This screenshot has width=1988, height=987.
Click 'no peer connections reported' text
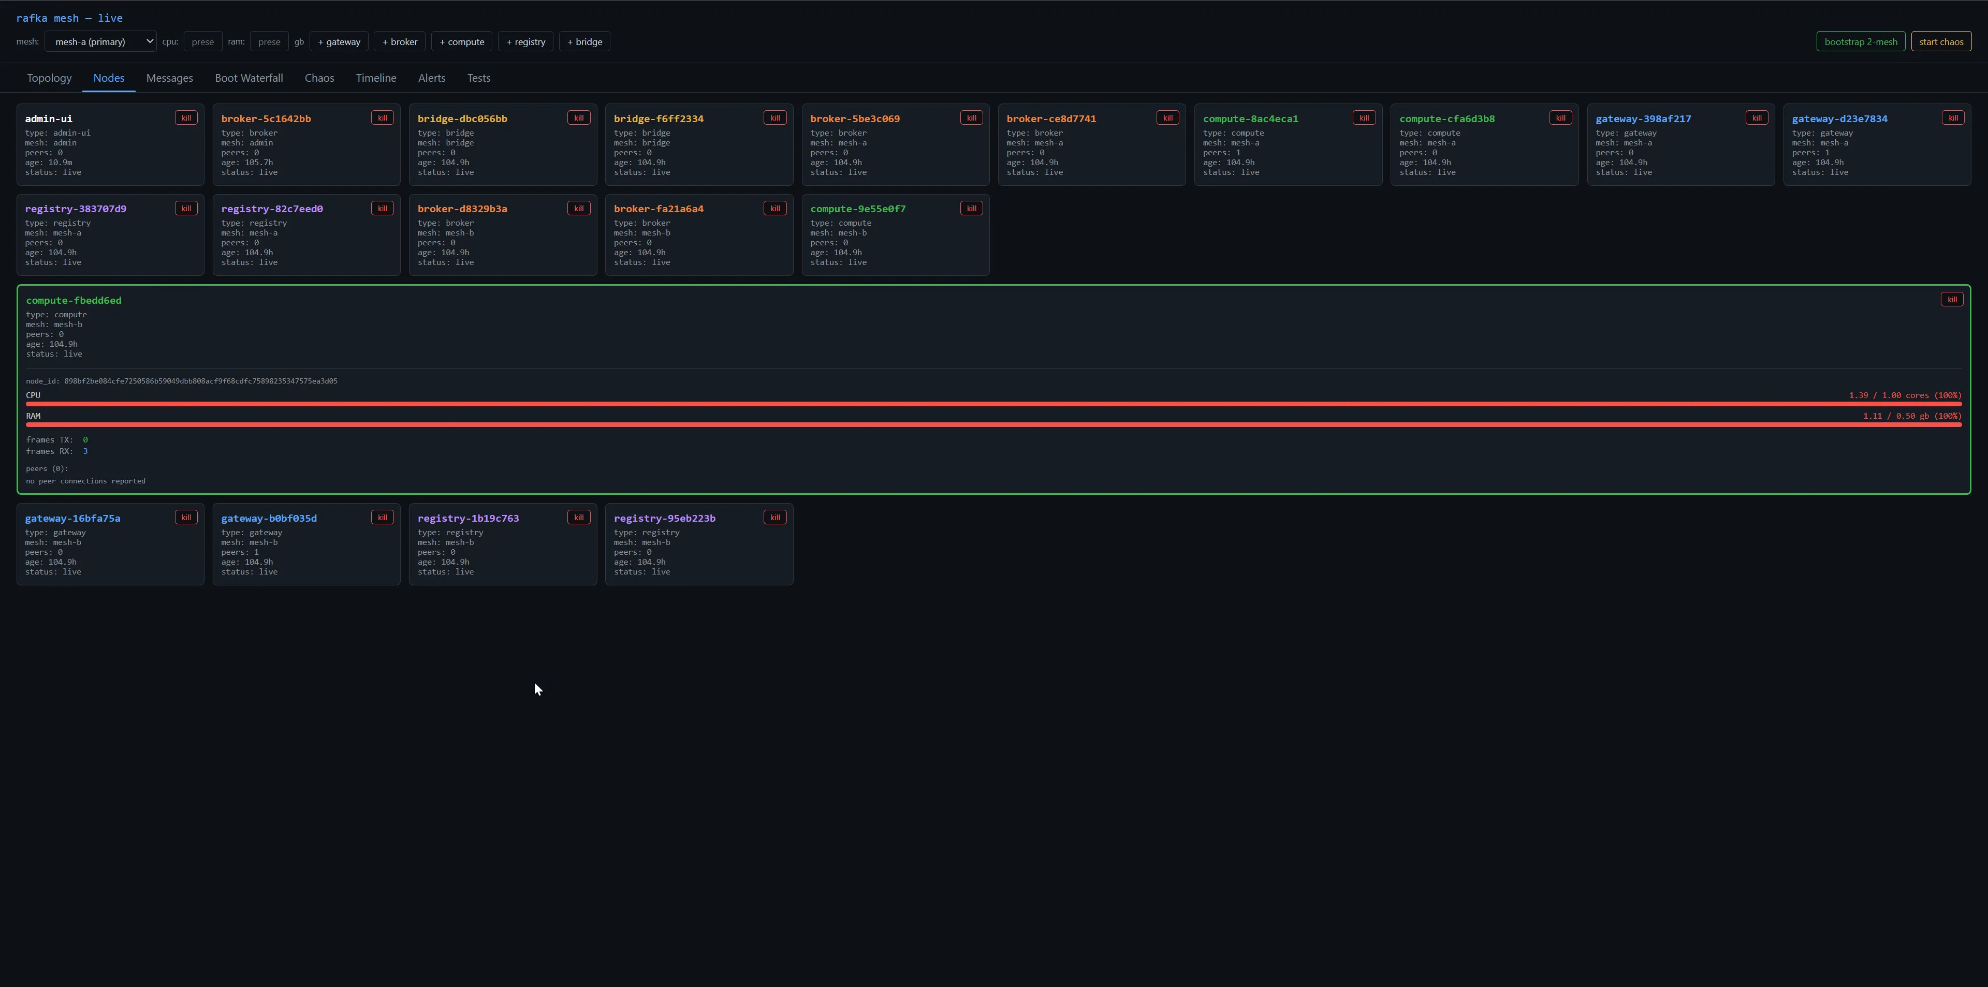click(85, 481)
